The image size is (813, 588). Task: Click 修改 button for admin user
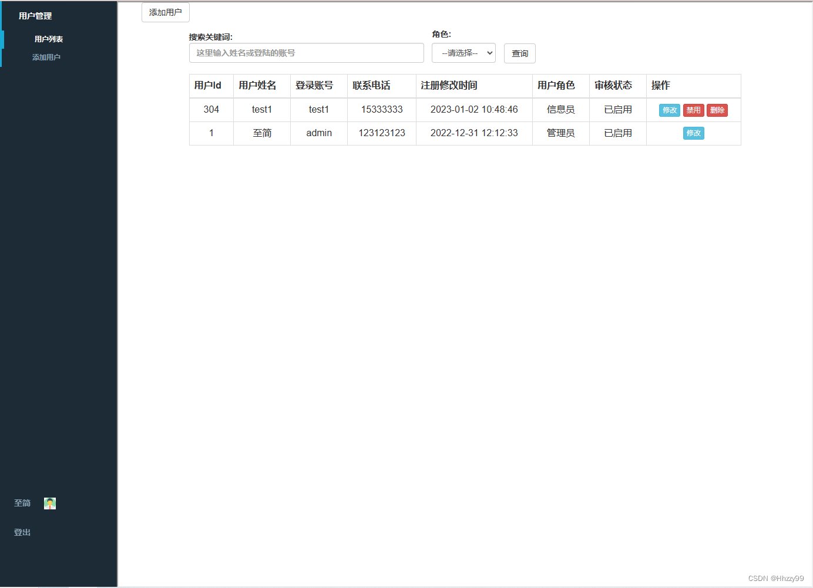coord(694,133)
